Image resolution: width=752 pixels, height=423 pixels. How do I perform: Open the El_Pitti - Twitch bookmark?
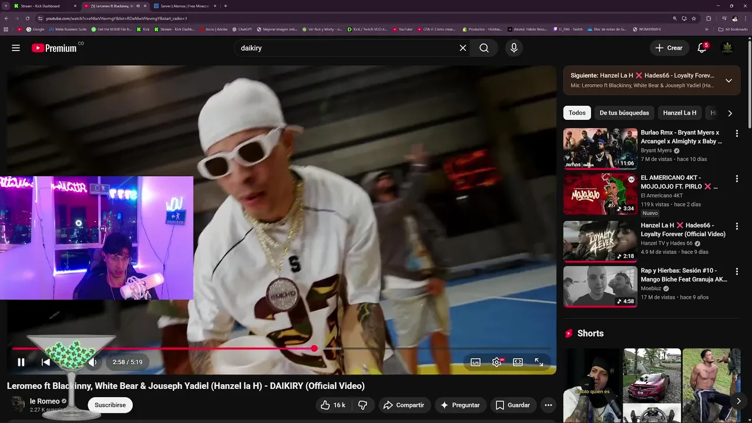coord(568,29)
